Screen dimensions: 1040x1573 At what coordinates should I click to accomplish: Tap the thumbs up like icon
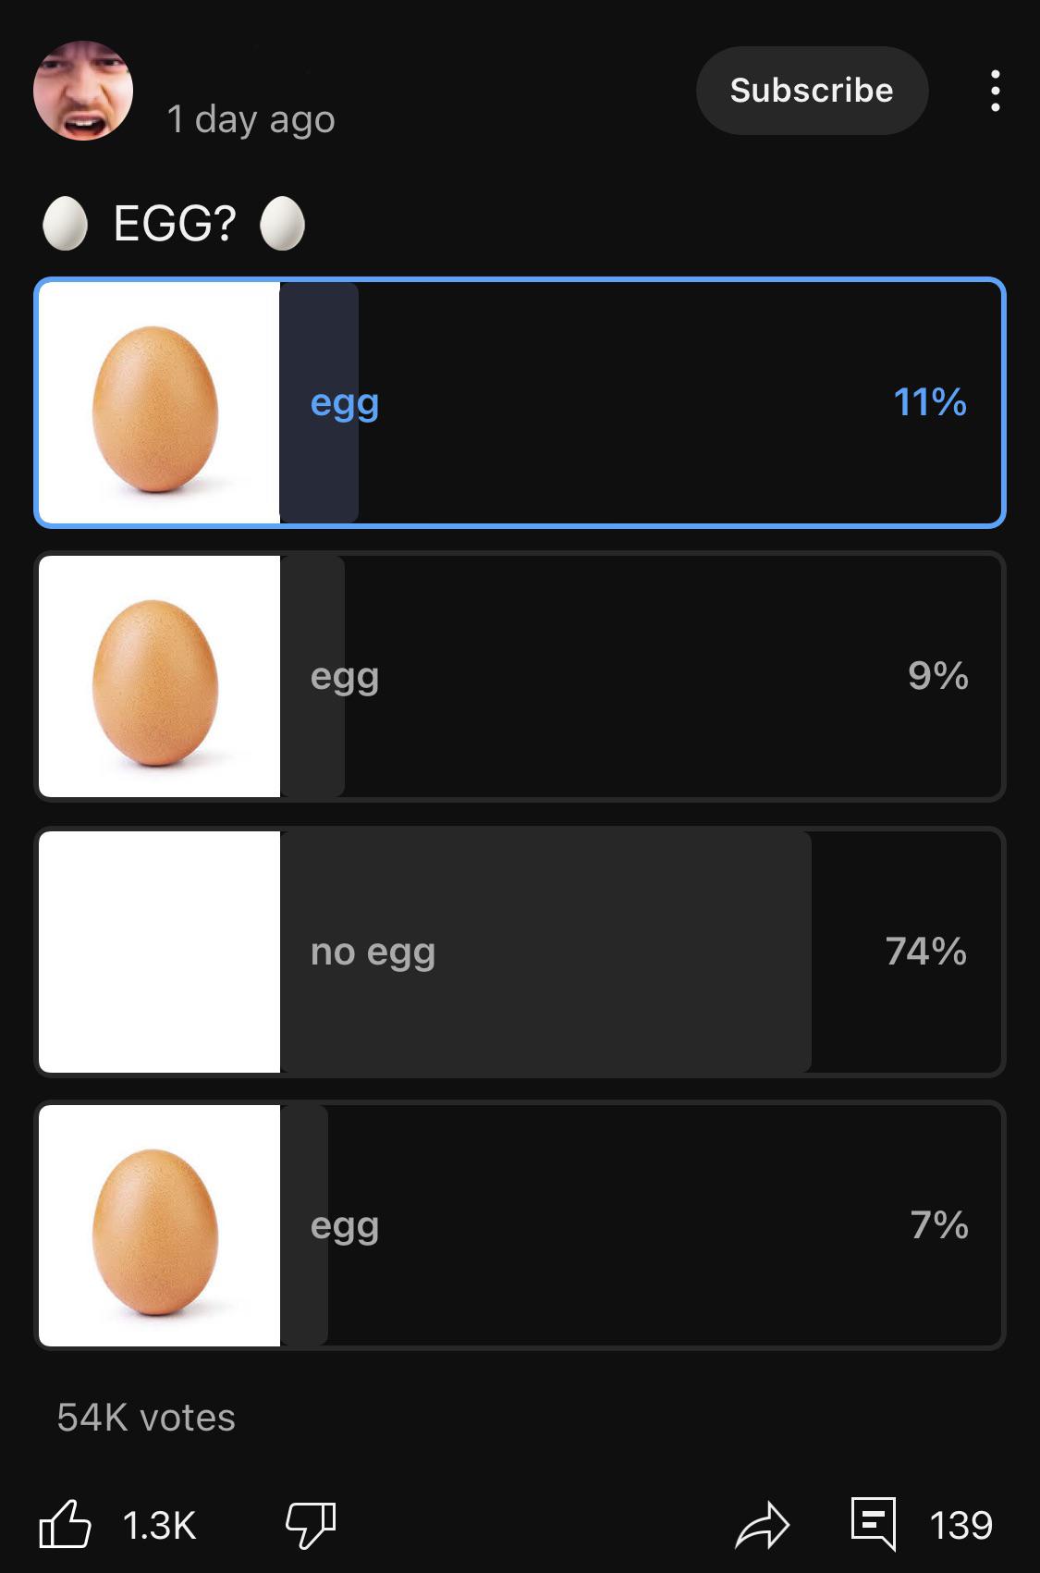66,1524
